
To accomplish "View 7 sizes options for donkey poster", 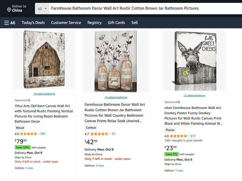I will [x=179, y=170].
